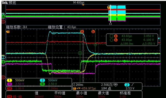Viewport: 166px width, 98px height.
Task: Click channel 4 ground marker beside the overview
Action: (3, 16)
